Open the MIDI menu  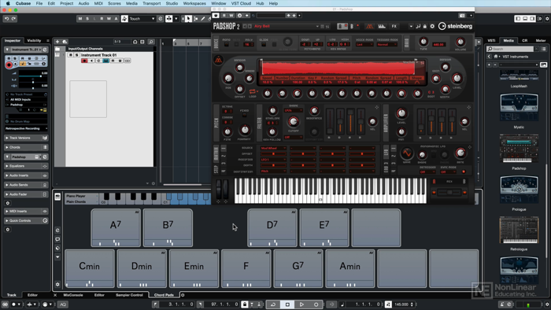pyautogui.click(x=98, y=3)
